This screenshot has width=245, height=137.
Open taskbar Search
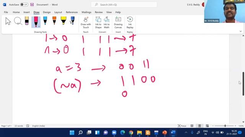coord(80,132)
